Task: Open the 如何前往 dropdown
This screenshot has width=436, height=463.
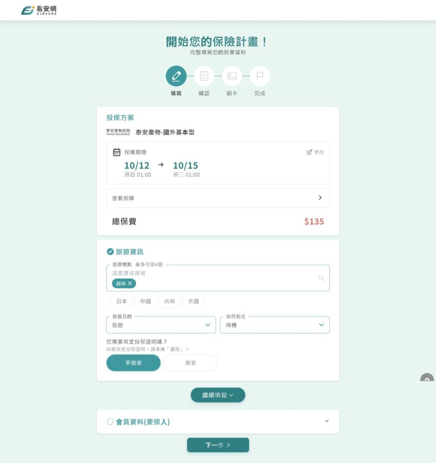Action: click(x=275, y=325)
